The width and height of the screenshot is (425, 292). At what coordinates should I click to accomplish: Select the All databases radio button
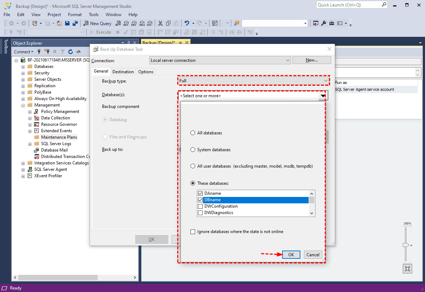click(x=193, y=133)
